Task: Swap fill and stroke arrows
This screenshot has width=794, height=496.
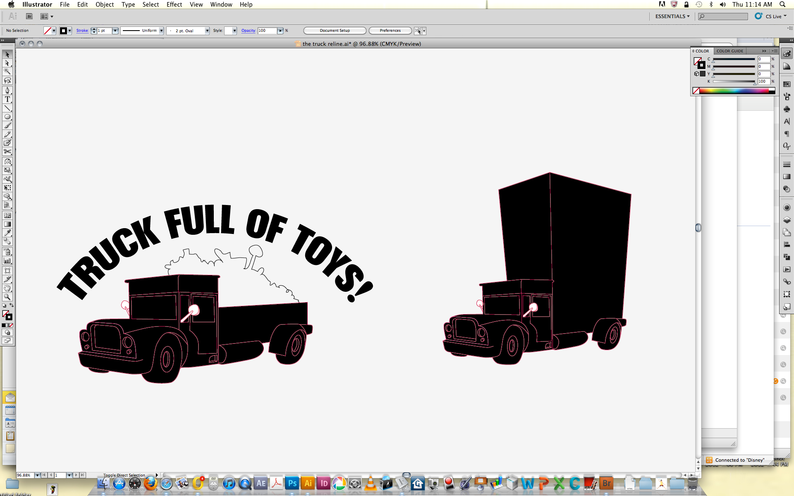Action: coord(12,305)
